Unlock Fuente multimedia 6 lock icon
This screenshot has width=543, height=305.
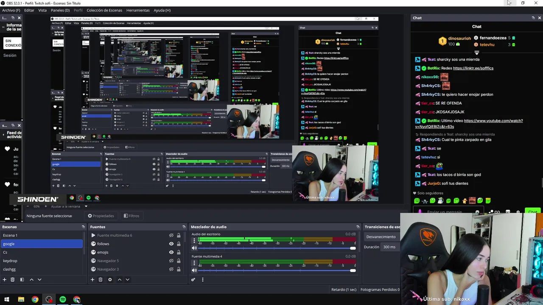coord(179,236)
